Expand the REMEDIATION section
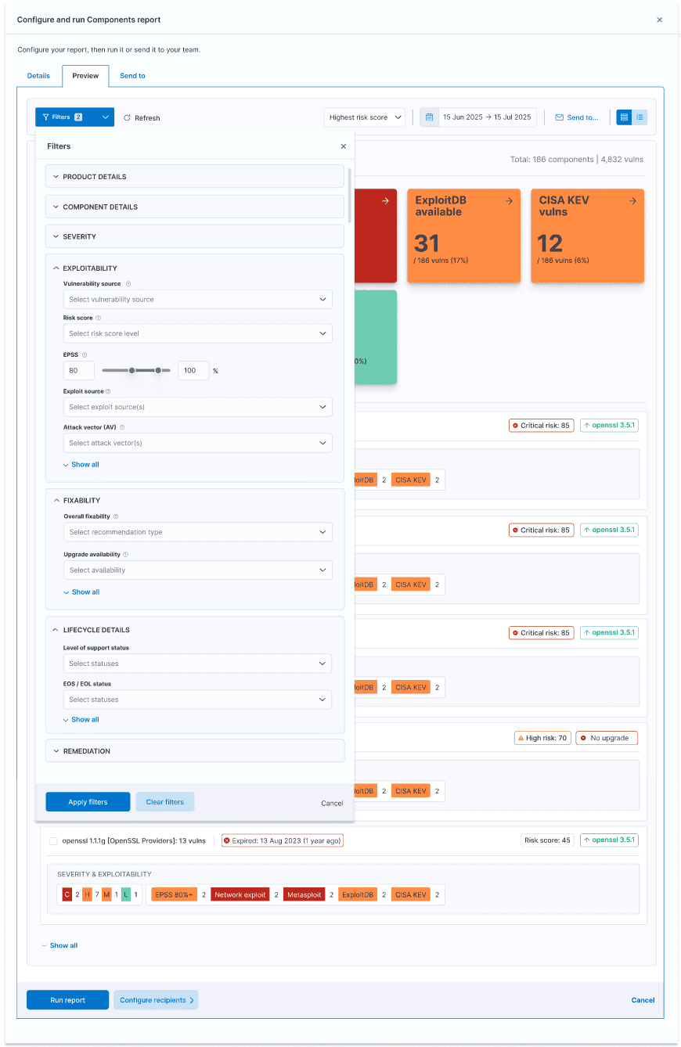This screenshot has width=681, height=1047. [195, 751]
